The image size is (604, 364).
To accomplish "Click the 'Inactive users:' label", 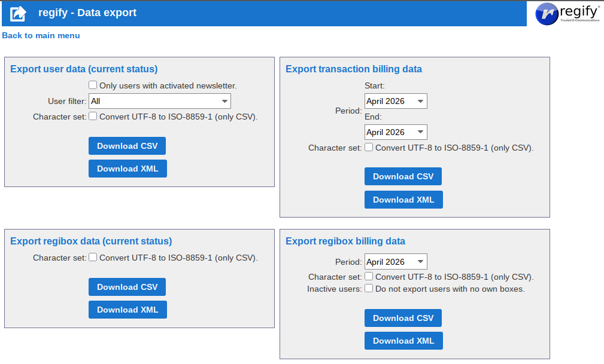I will (335, 289).
